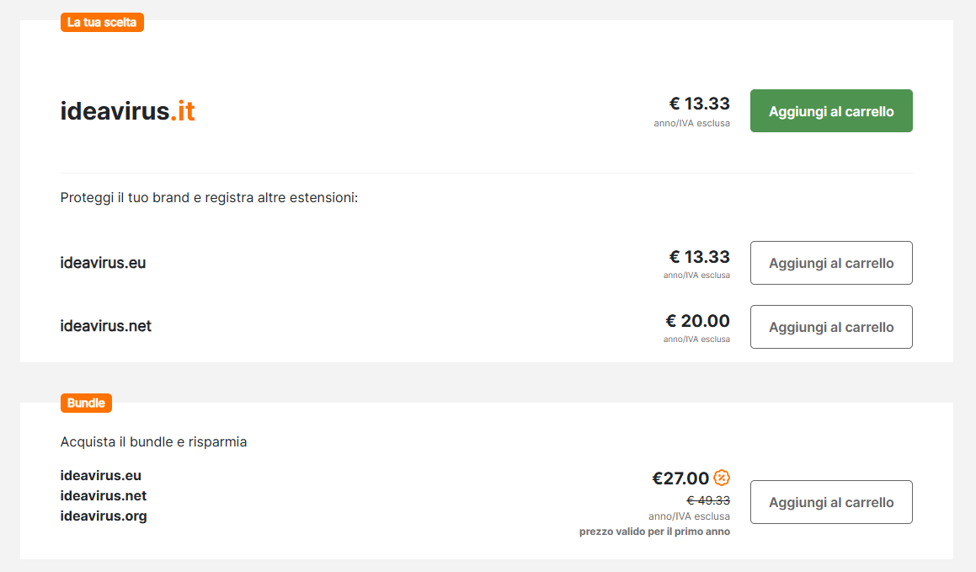The width and height of the screenshot is (976, 572).
Task: Click ideavirus.net in the other extensions list
Action: coord(106,326)
